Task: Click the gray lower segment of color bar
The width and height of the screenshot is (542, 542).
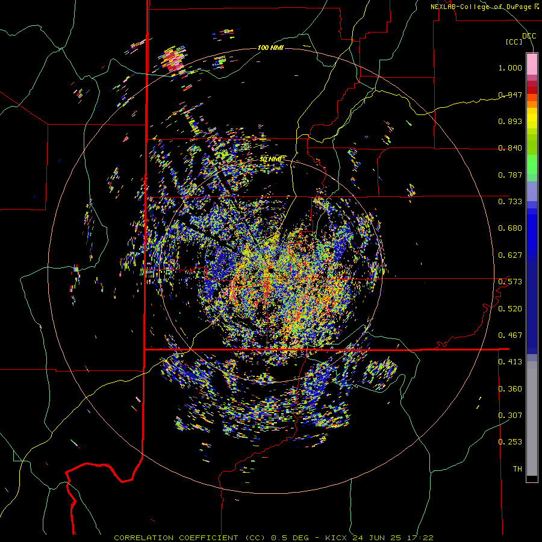Action: pyautogui.click(x=532, y=419)
